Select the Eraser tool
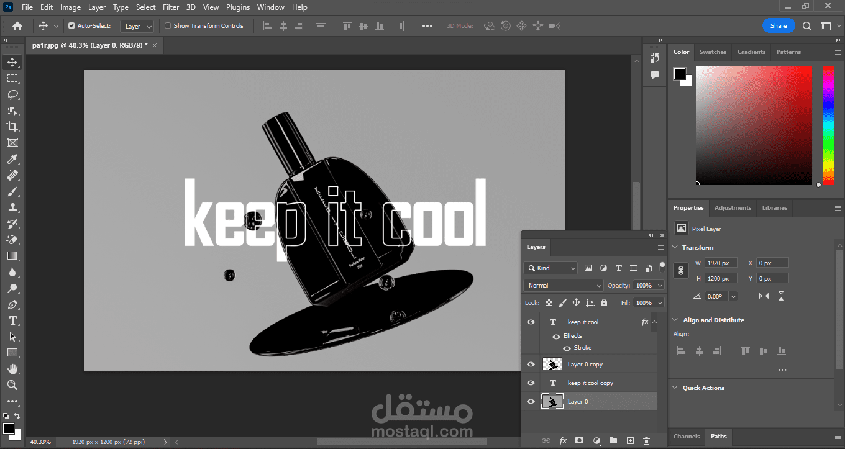 click(x=12, y=240)
